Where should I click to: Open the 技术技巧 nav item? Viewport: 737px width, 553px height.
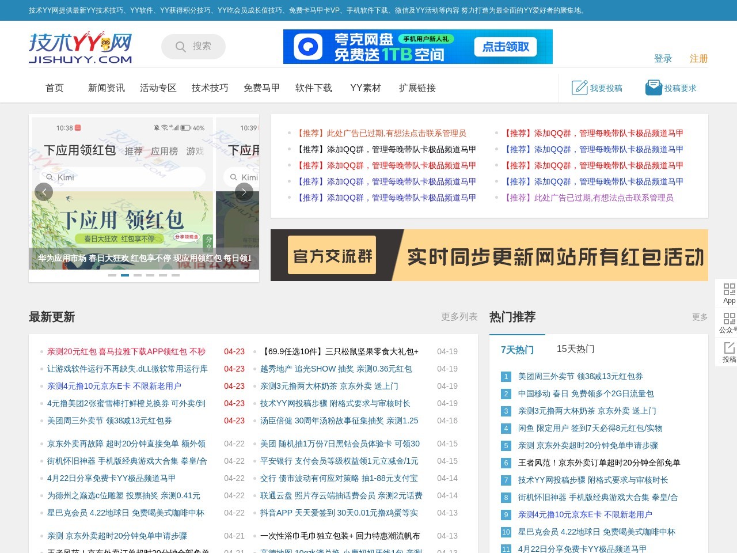click(210, 88)
